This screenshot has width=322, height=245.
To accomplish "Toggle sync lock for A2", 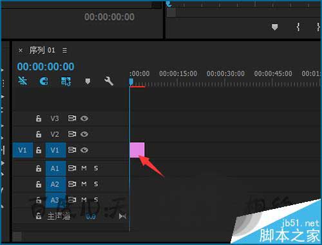I will [72, 184].
